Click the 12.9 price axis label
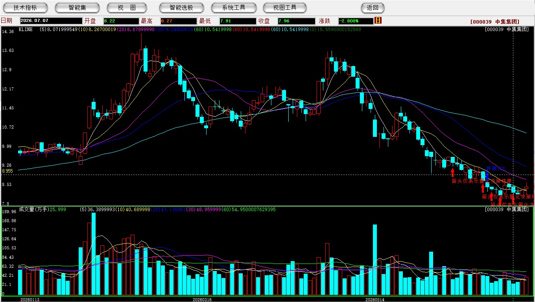535x302 pixels. coord(6,70)
